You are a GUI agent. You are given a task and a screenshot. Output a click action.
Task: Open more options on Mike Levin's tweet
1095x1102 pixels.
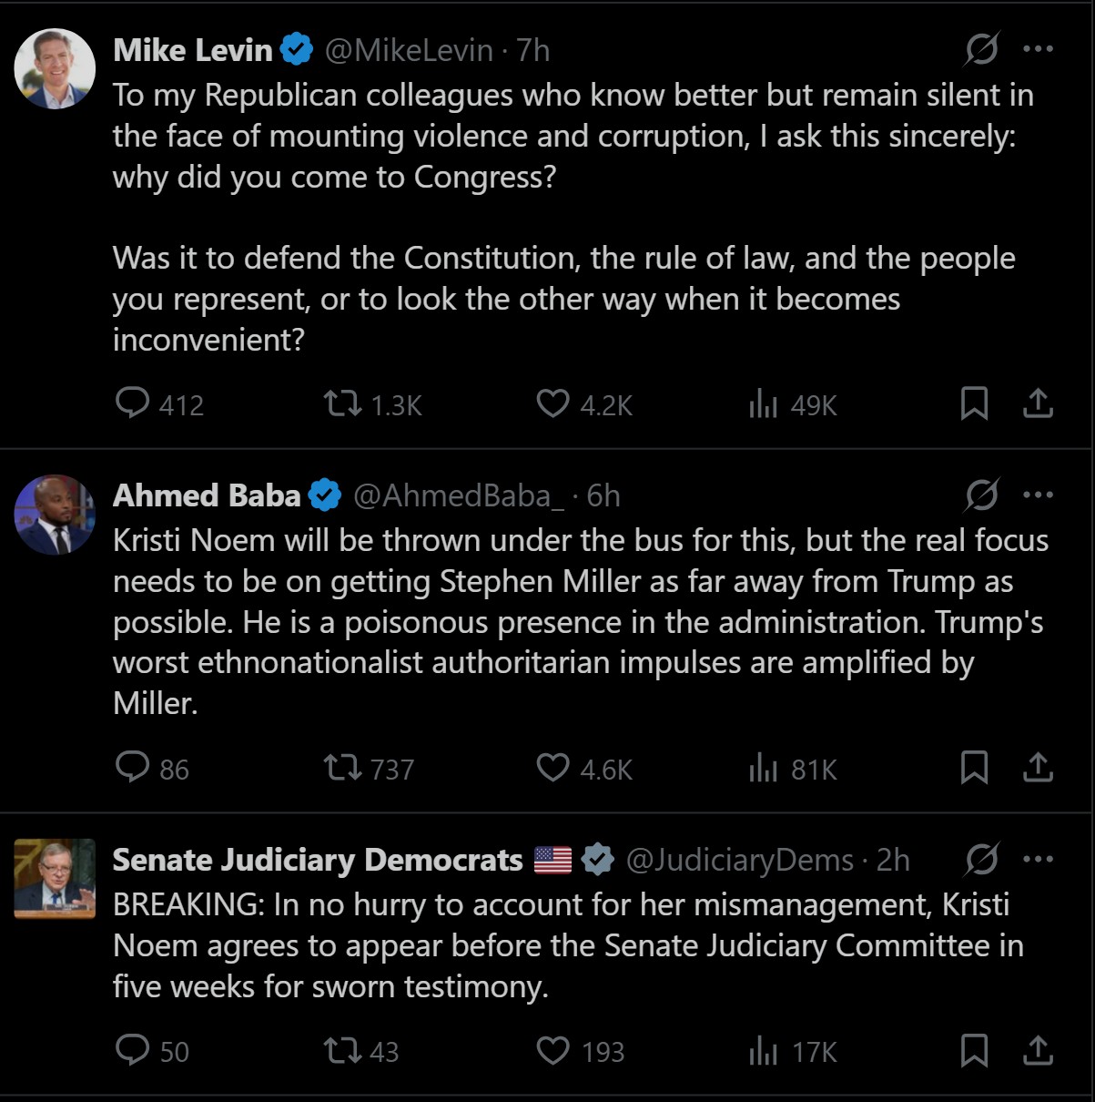point(1038,49)
